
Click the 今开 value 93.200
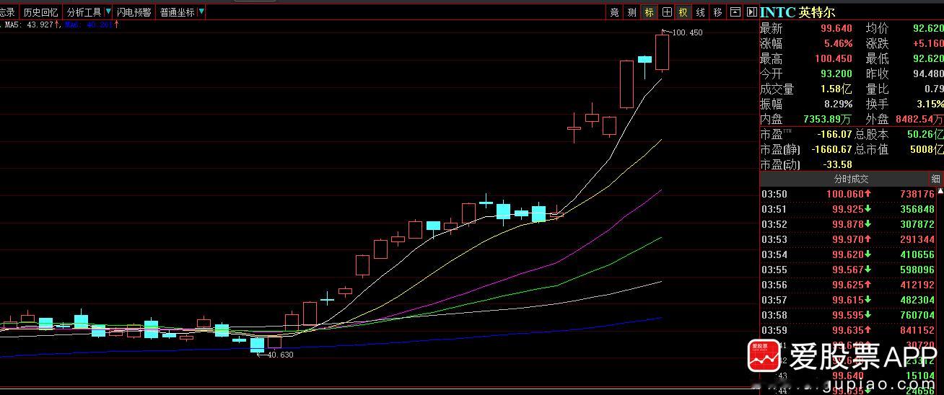[x=836, y=74]
